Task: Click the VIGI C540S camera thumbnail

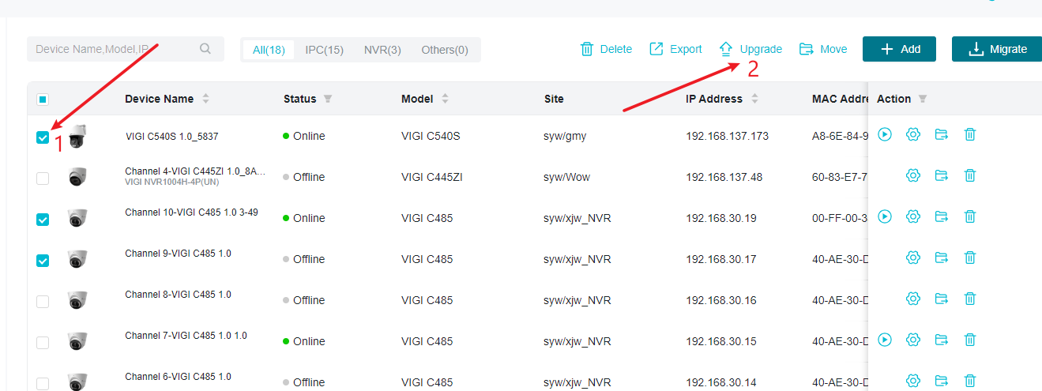Action: (x=77, y=137)
